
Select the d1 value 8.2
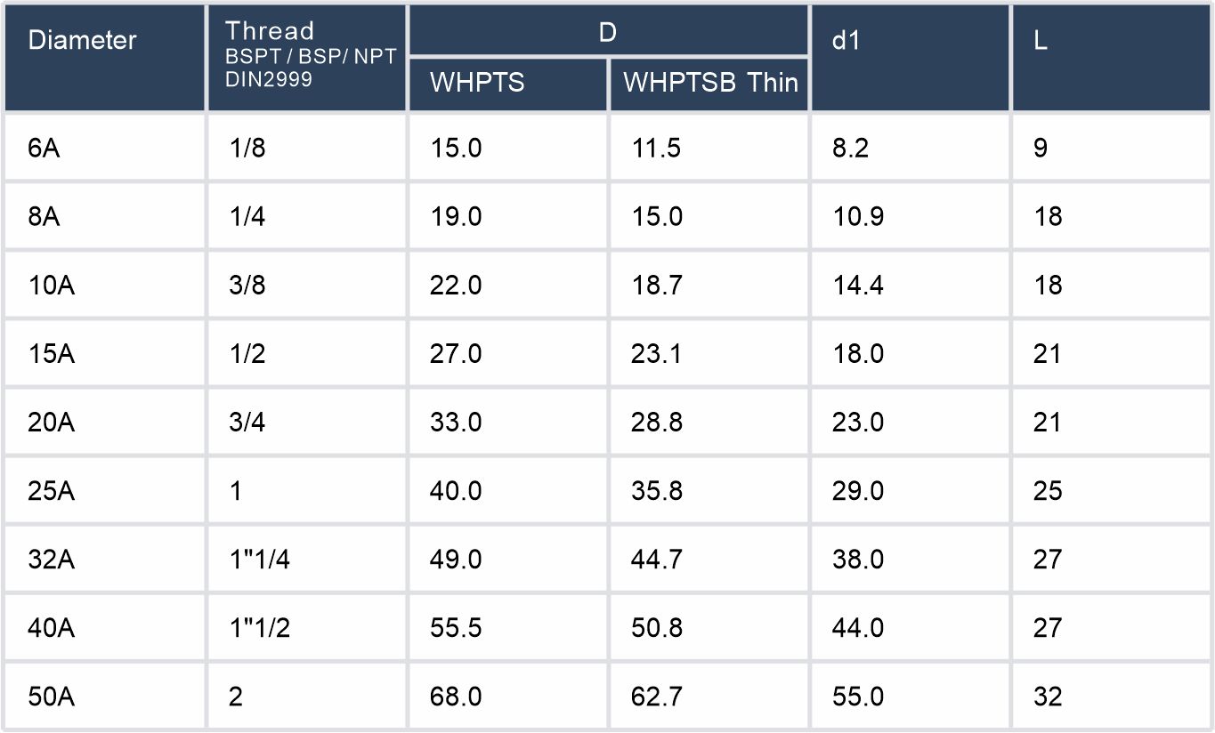pos(850,148)
